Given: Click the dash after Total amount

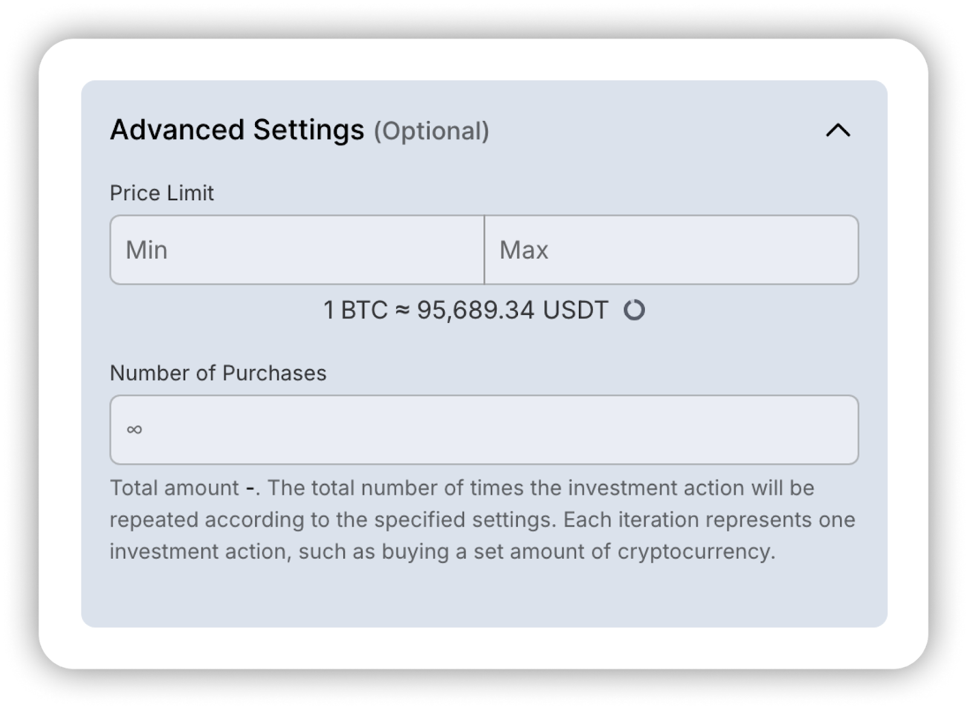Looking at the screenshot, I should click(x=249, y=489).
